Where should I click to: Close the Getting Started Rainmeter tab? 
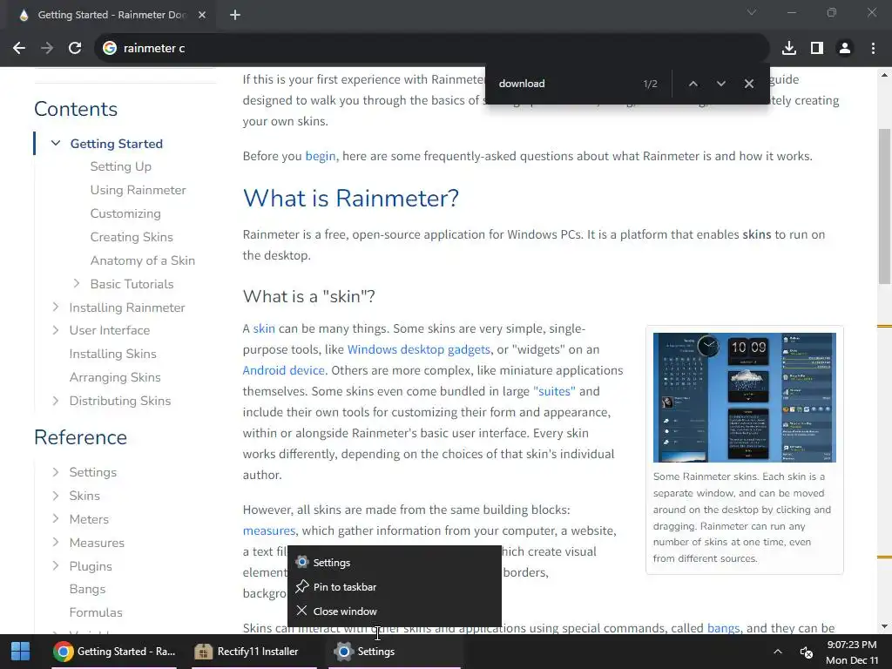[x=202, y=15]
